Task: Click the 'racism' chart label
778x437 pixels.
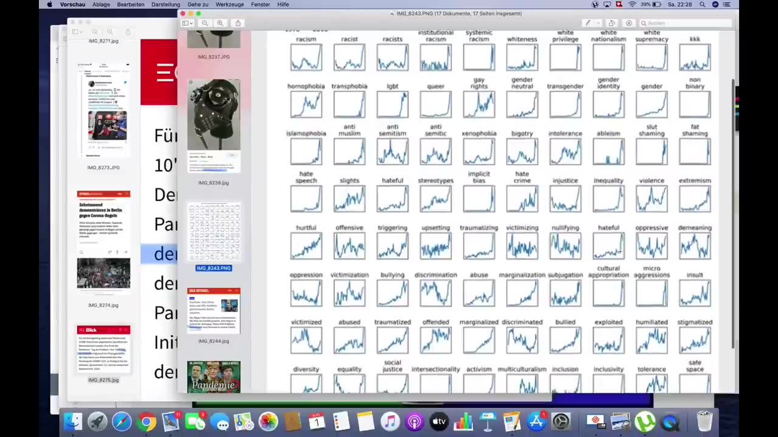Action: (x=306, y=39)
